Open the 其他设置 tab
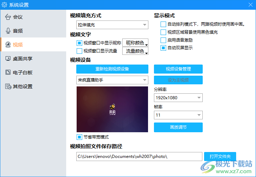The image size is (256, 177). click(33, 86)
